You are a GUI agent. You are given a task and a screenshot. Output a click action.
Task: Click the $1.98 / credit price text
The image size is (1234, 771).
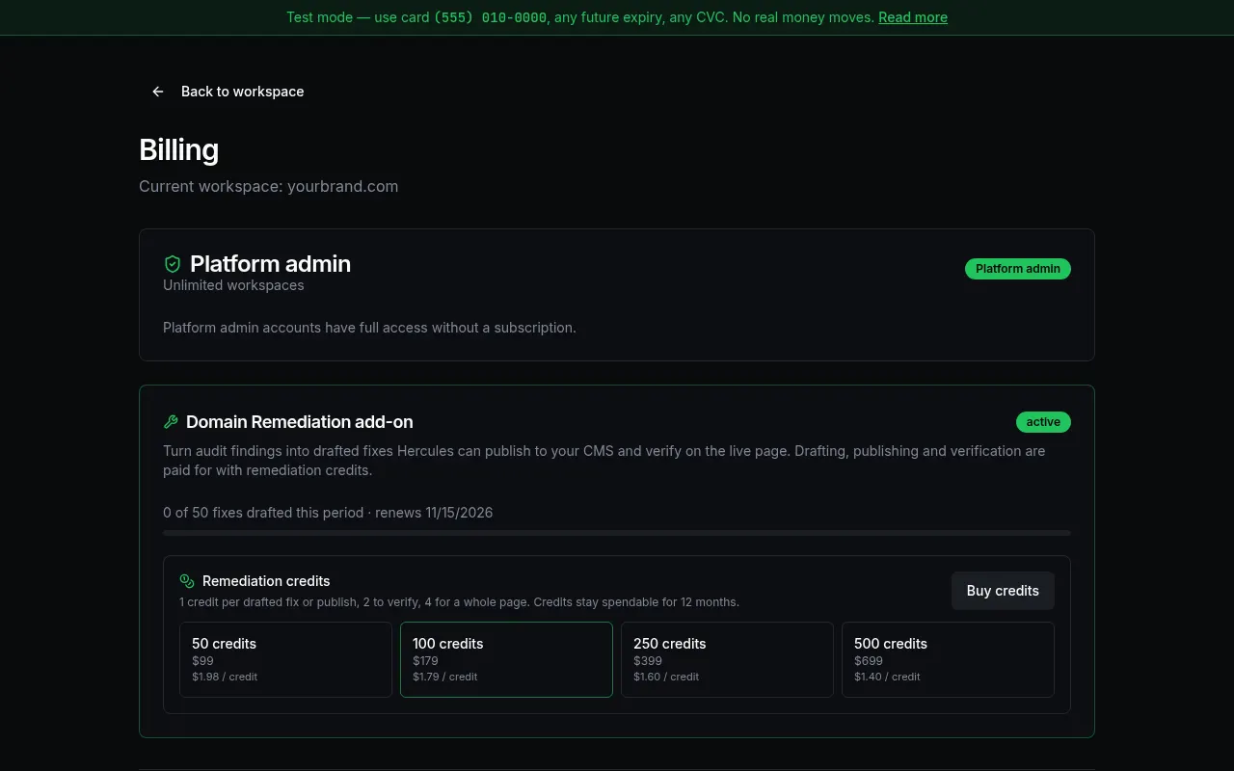(x=225, y=677)
